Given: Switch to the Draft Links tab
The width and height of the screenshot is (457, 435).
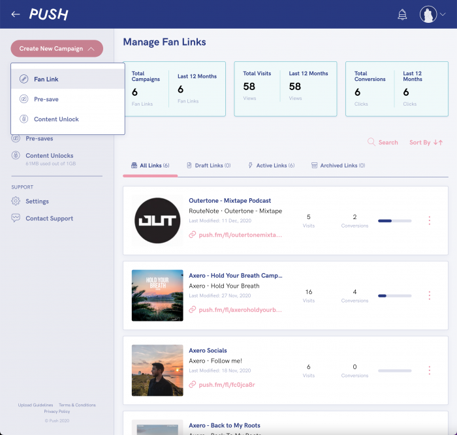Looking at the screenshot, I should (x=209, y=166).
